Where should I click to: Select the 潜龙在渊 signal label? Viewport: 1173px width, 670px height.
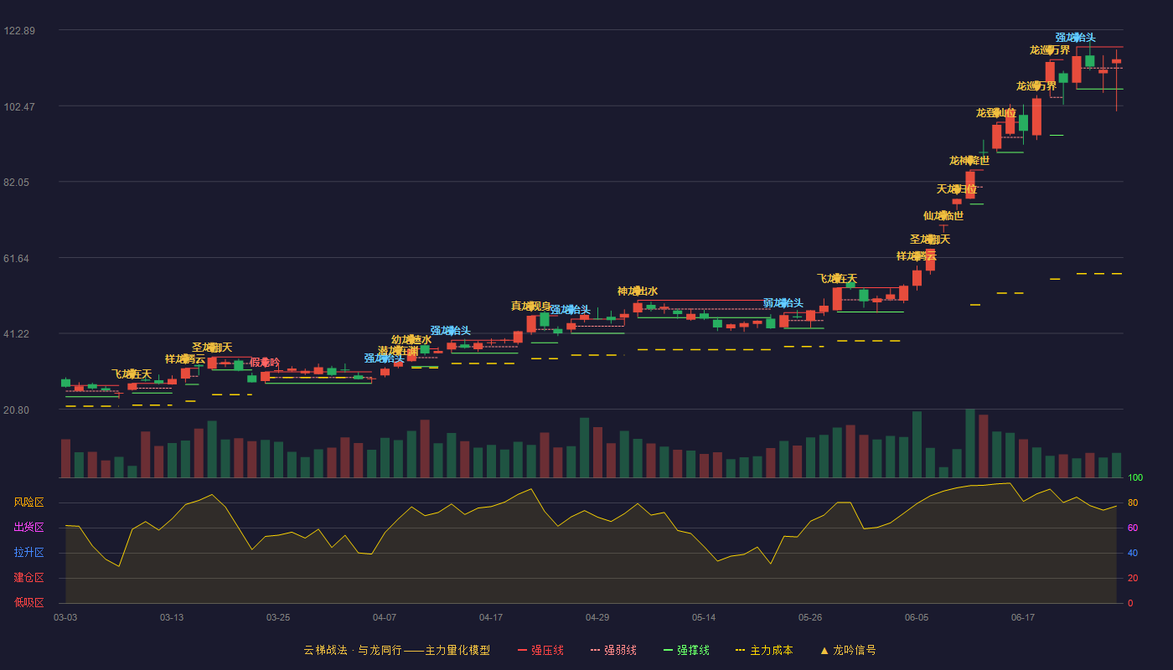click(x=398, y=351)
